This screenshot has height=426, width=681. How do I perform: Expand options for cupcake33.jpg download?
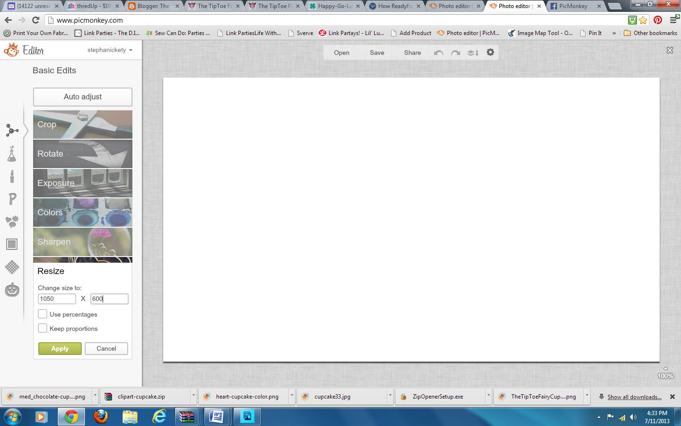[x=390, y=396]
